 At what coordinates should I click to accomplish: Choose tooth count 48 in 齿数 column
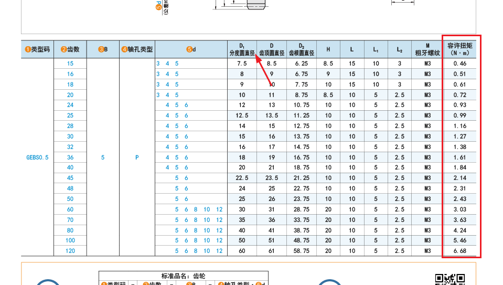tap(70, 188)
